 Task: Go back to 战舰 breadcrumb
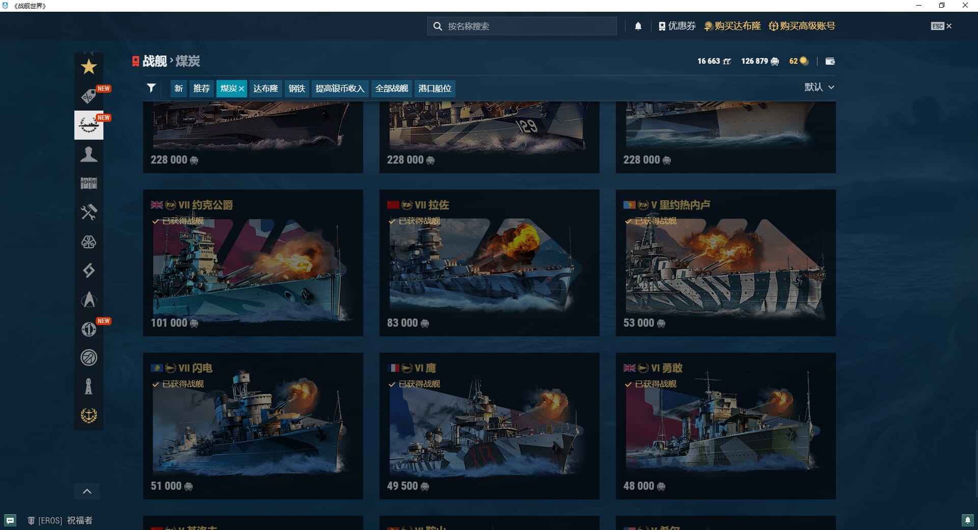pyautogui.click(x=154, y=61)
